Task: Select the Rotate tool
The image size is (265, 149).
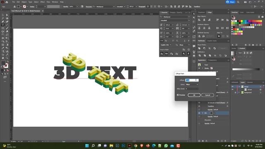Action: point(3,35)
